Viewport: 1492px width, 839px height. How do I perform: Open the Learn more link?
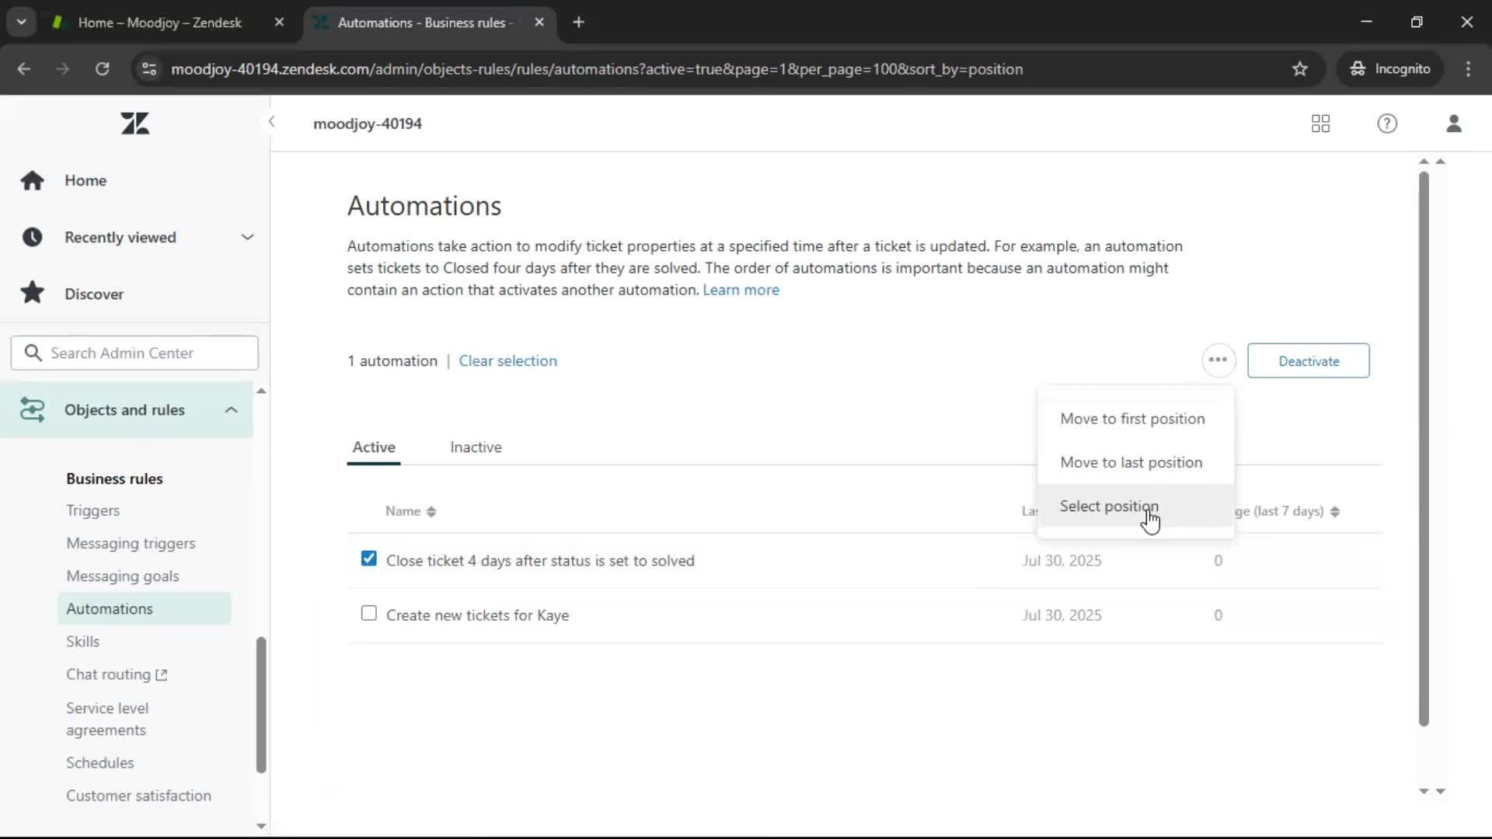[741, 290]
